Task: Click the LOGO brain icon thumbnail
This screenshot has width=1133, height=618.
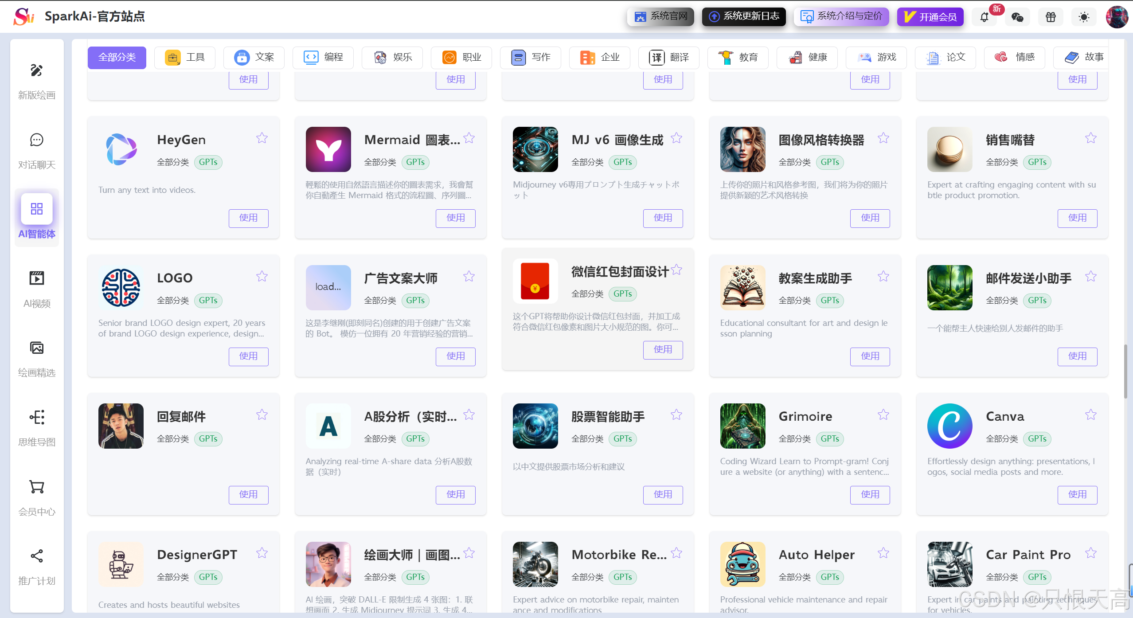Action: coord(121,288)
